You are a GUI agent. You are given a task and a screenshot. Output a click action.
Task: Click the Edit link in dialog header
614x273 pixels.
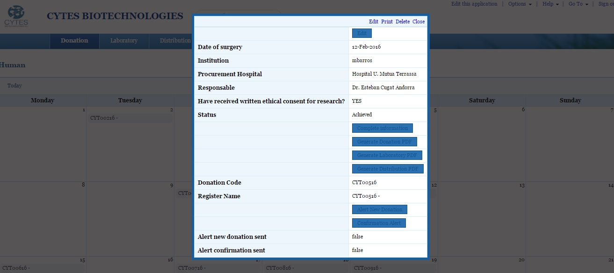click(x=373, y=22)
